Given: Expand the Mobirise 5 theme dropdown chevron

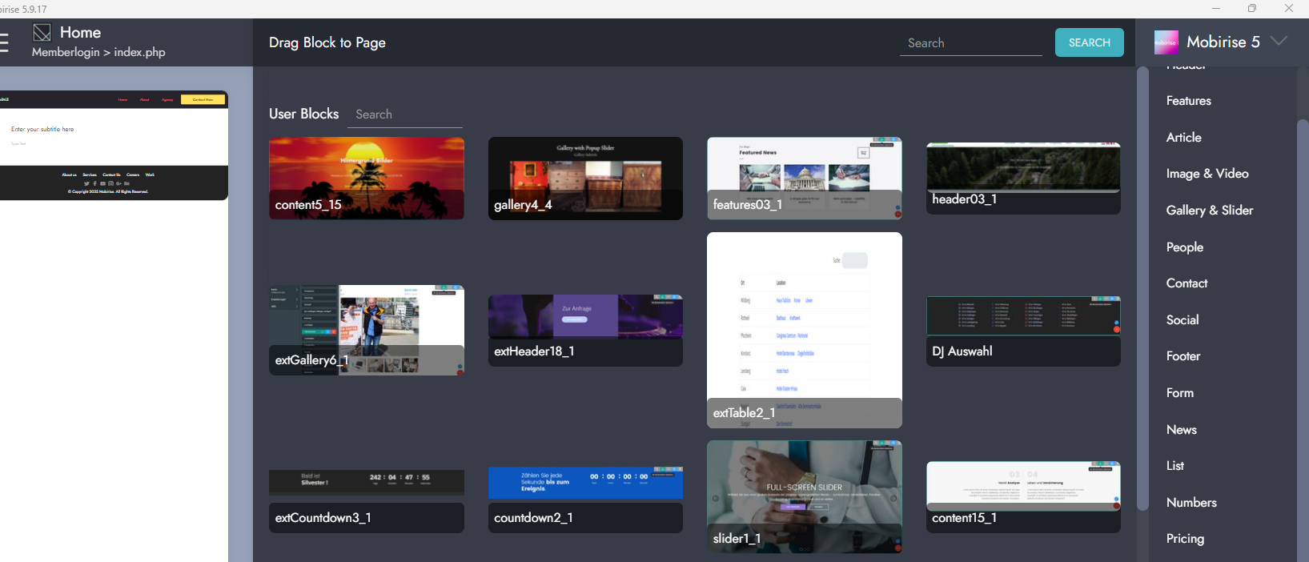Looking at the screenshot, I should click(1279, 42).
